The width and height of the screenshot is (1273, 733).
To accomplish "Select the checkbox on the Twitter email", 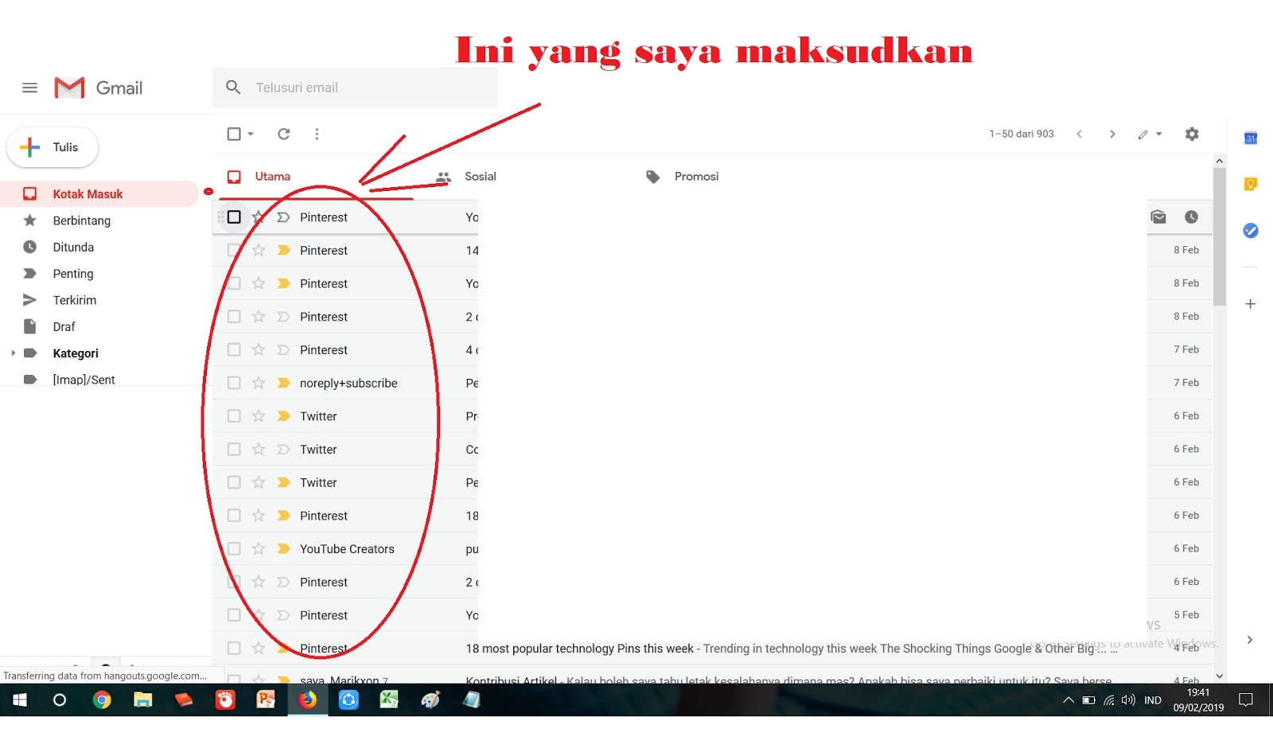I will pos(234,415).
